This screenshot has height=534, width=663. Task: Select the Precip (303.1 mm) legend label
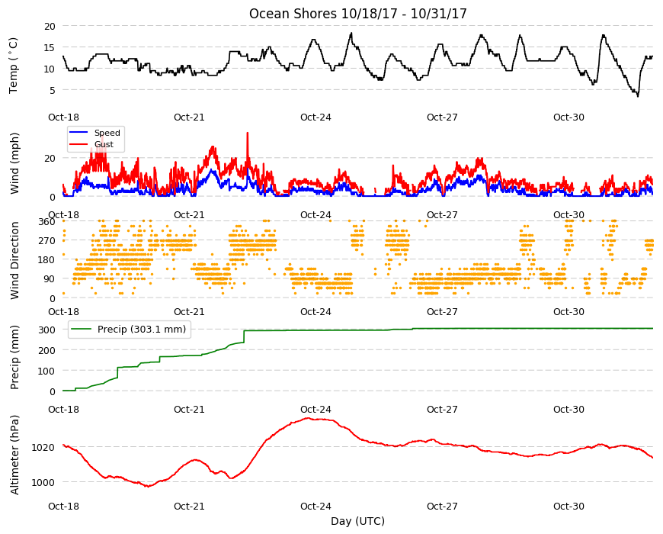(142, 330)
